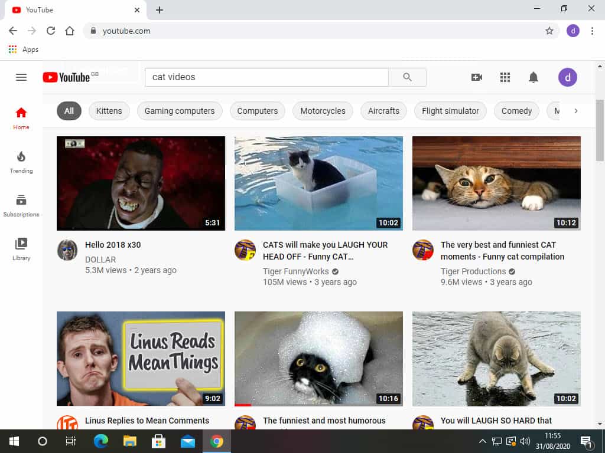This screenshot has width=605, height=453.
Task: Check the notifications bell
Action: tap(534, 77)
